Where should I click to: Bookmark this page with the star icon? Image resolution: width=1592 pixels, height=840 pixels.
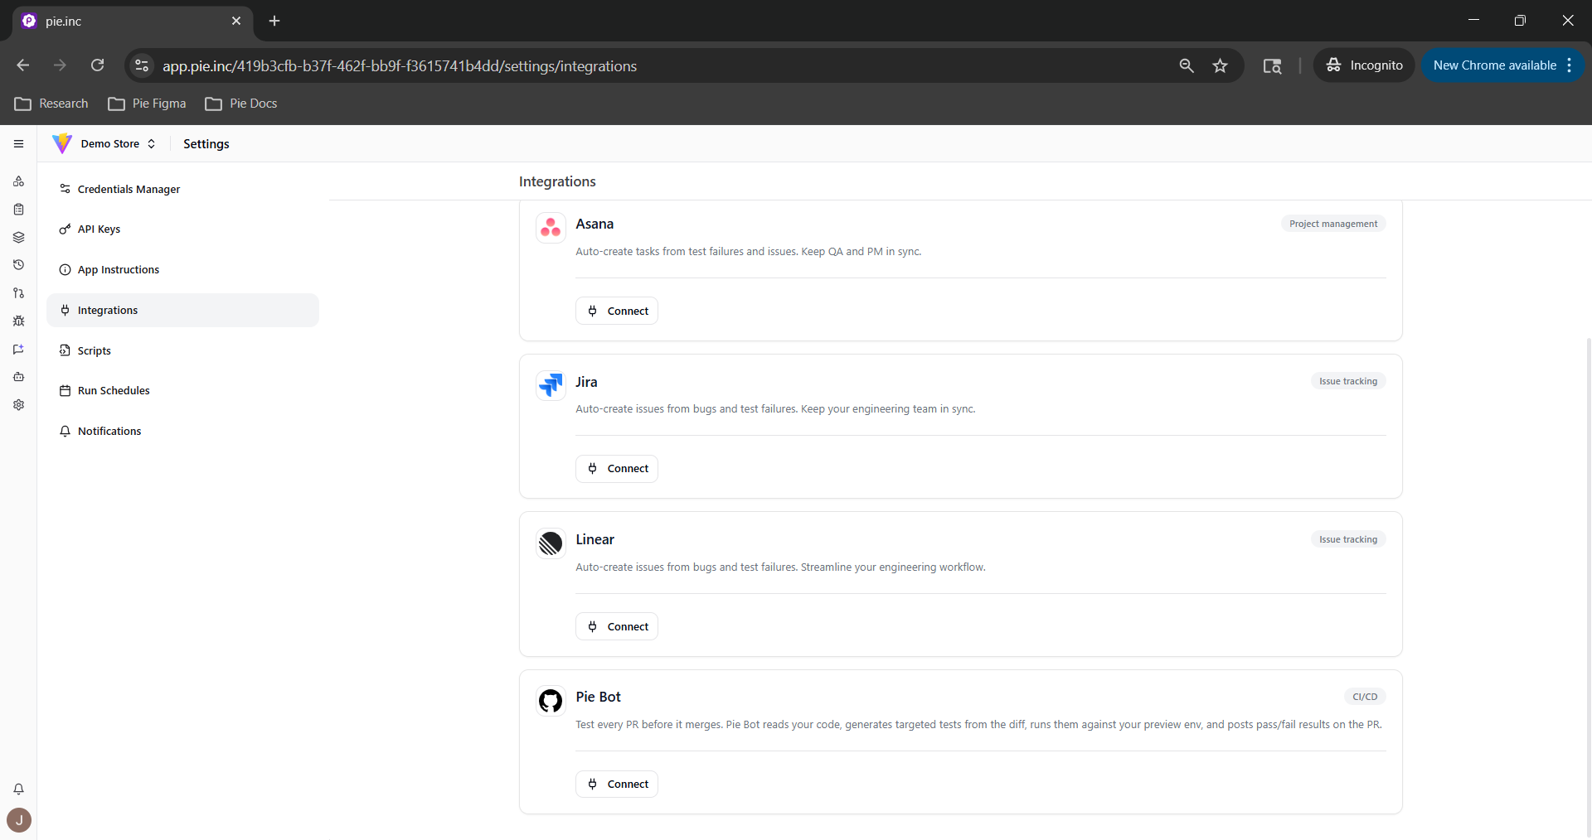(x=1220, y=65)
